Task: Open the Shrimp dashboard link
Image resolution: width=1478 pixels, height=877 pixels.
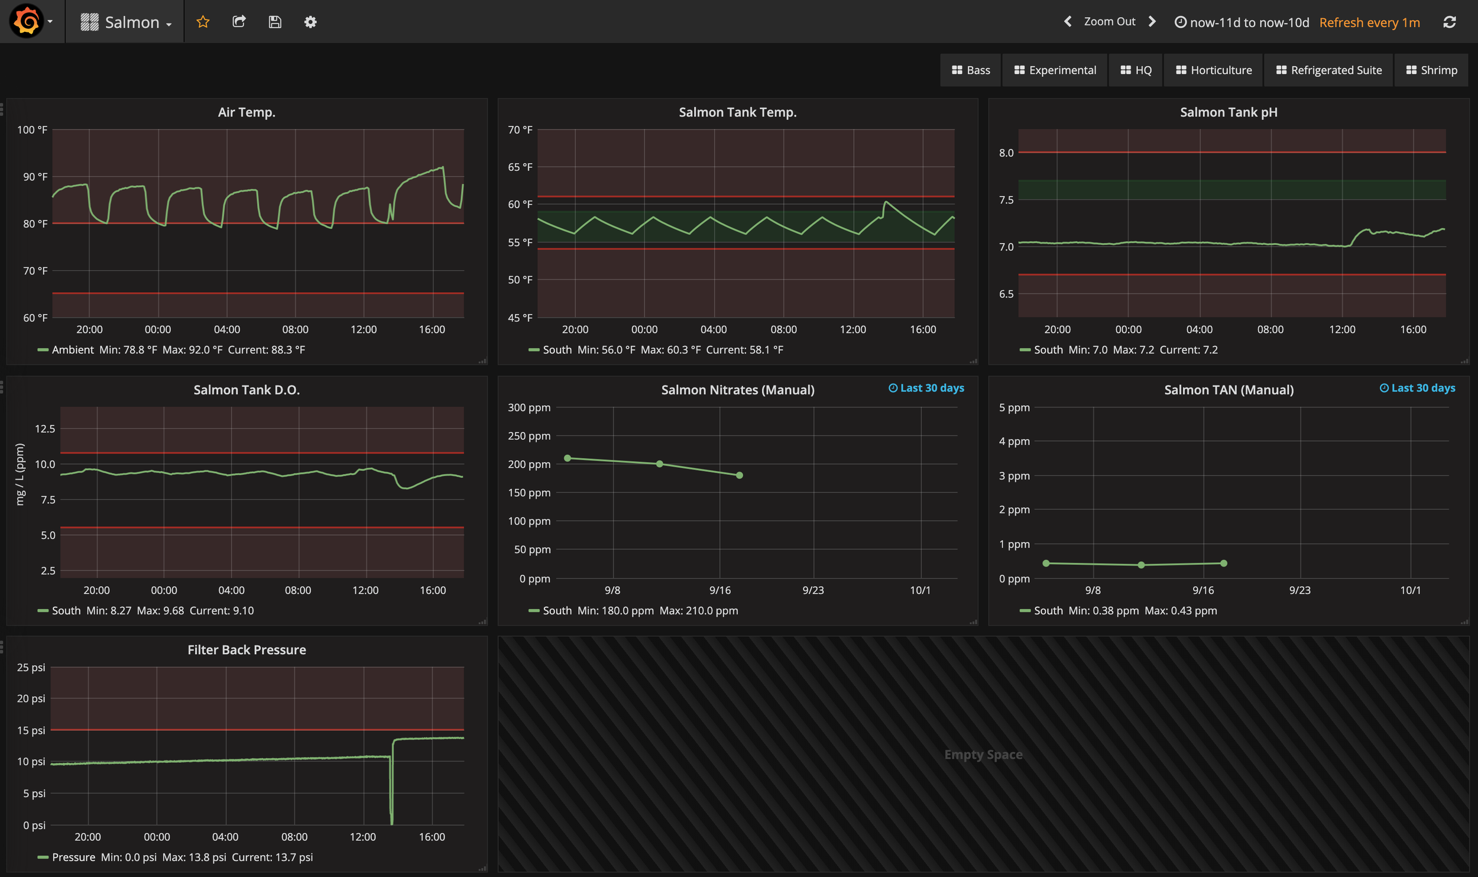Action: pyautogui.click(x=1431, y=70)
